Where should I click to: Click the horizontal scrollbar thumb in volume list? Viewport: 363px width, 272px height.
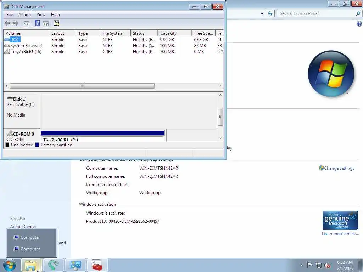point(82,86)
